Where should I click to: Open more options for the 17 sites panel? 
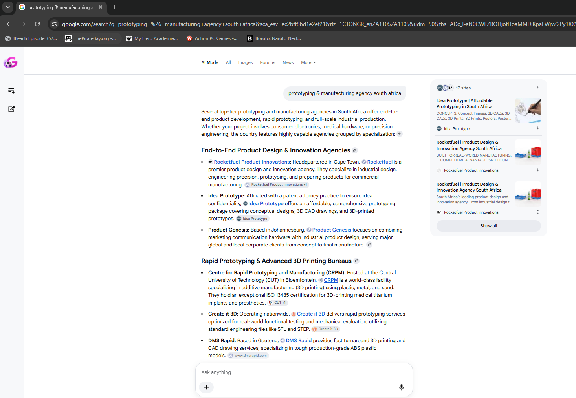pyautogui.click(x=538, y=88)
